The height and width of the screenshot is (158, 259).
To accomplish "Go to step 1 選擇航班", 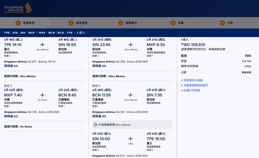I will pos(25,23).
